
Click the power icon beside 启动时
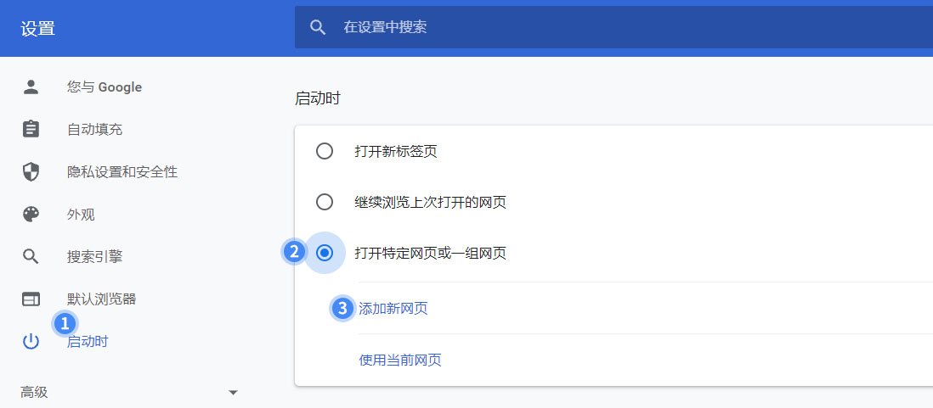31,342
